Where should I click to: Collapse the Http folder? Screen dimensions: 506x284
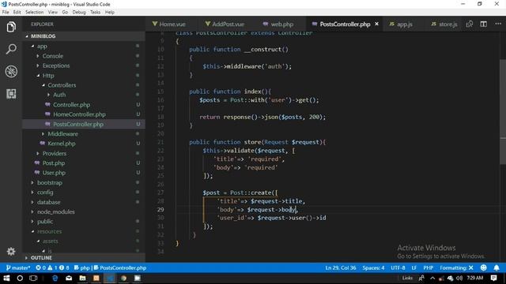coord(38,76)
